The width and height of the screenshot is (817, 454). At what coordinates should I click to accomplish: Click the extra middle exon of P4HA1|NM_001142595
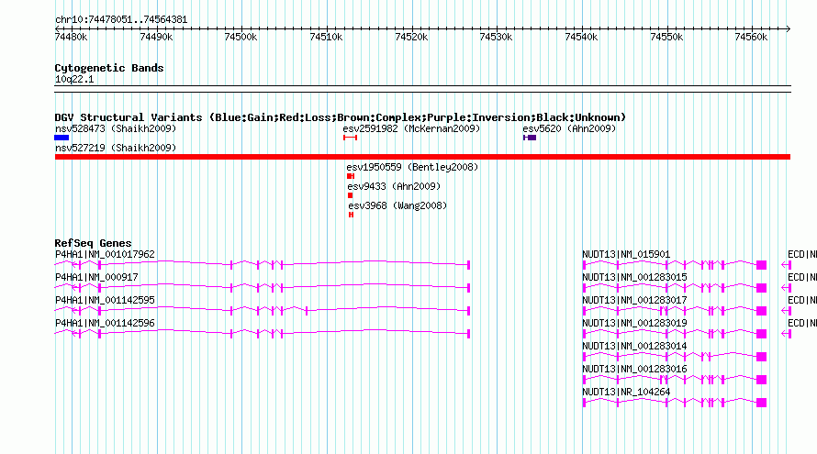307,311
